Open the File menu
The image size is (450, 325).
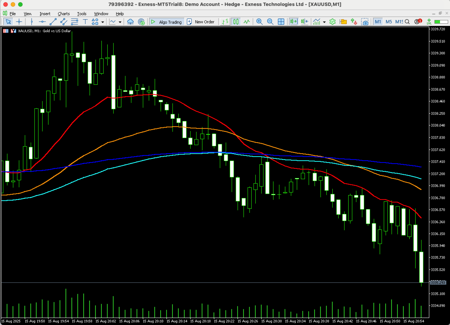coord(13,14)
